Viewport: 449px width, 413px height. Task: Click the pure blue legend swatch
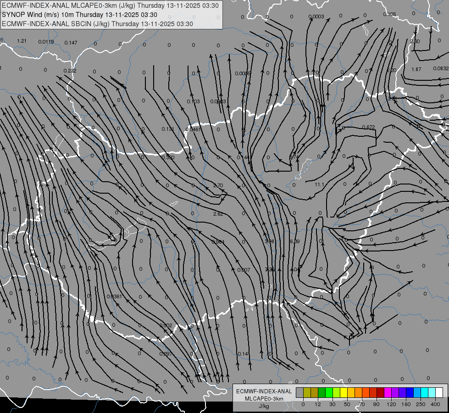[410, 392]
